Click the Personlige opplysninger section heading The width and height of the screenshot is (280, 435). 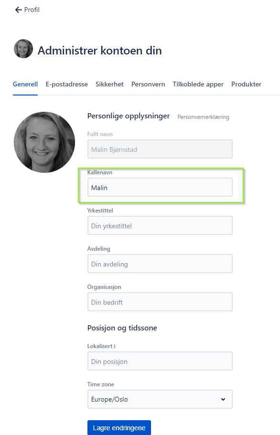coord(129,116)
